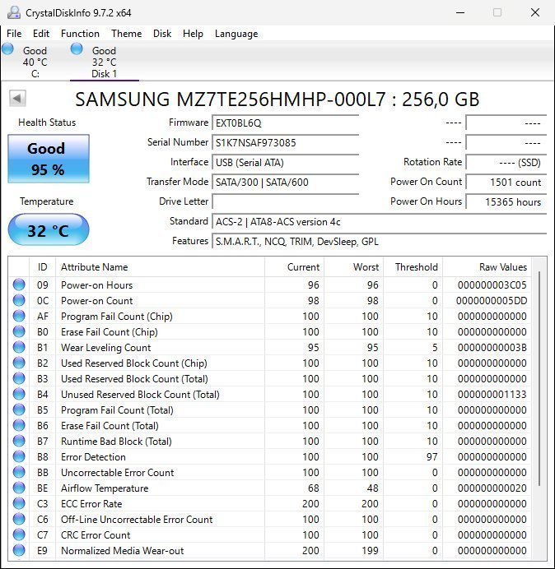
Task: Click the Good 95 % health status button
Action: (49, 159)
